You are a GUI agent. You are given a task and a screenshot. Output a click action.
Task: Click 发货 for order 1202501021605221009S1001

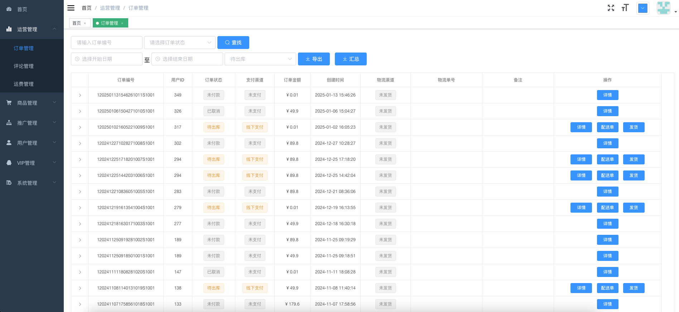(x=634, y=127)
